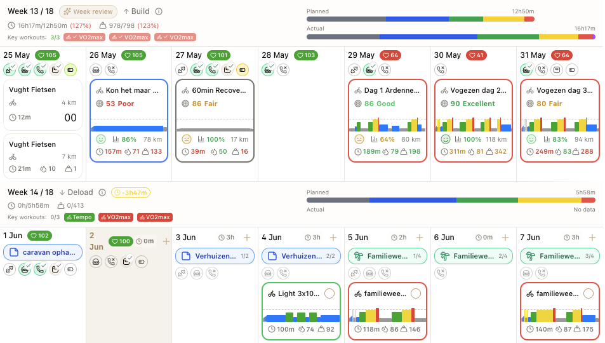Open the Kon het maar workout card
The height and width of the screenshot is (343, 605).
click(129, 121)
